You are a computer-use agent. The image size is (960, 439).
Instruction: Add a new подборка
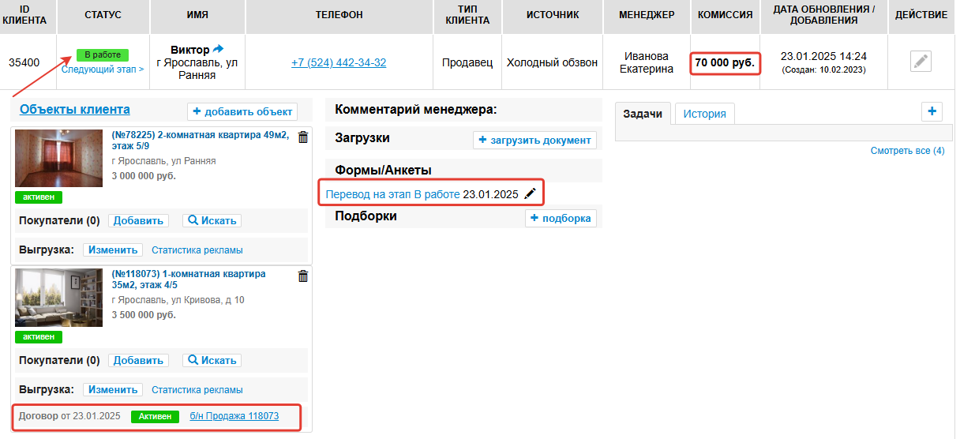point(561,219)
